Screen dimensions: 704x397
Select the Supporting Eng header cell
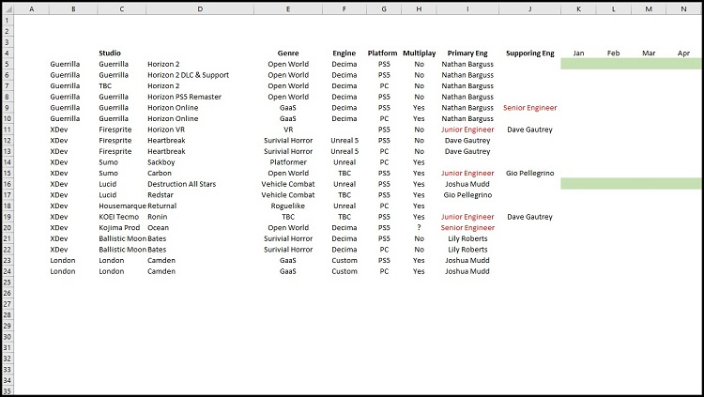tap(529, 53)
